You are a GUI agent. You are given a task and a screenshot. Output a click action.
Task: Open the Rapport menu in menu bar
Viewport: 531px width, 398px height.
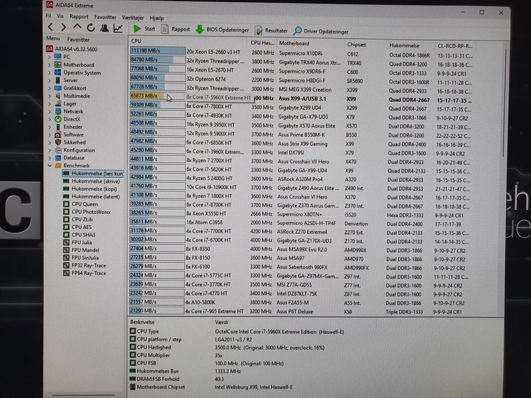pos(79,17)
